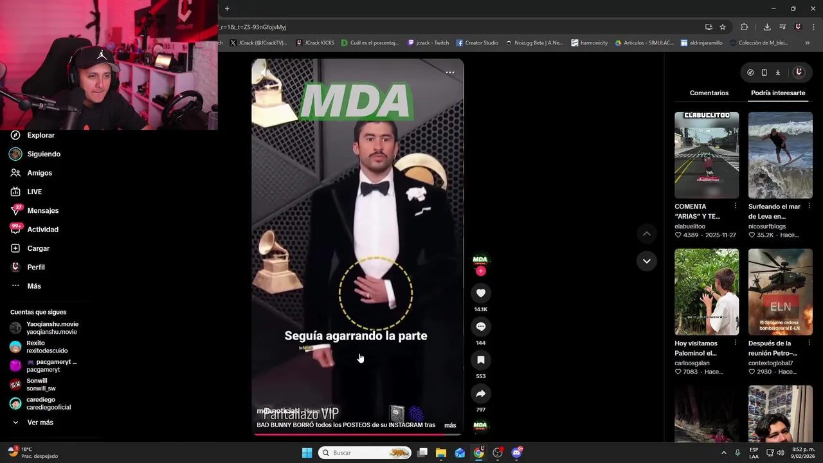823x463 pixels.
Task: Open the comments bubble icon on video
Action: [480, 327]
